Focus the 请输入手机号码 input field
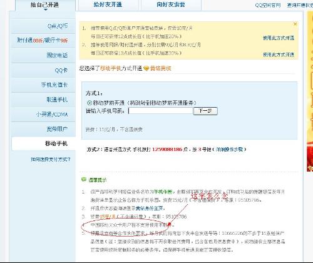 click(x=160, y=111)
